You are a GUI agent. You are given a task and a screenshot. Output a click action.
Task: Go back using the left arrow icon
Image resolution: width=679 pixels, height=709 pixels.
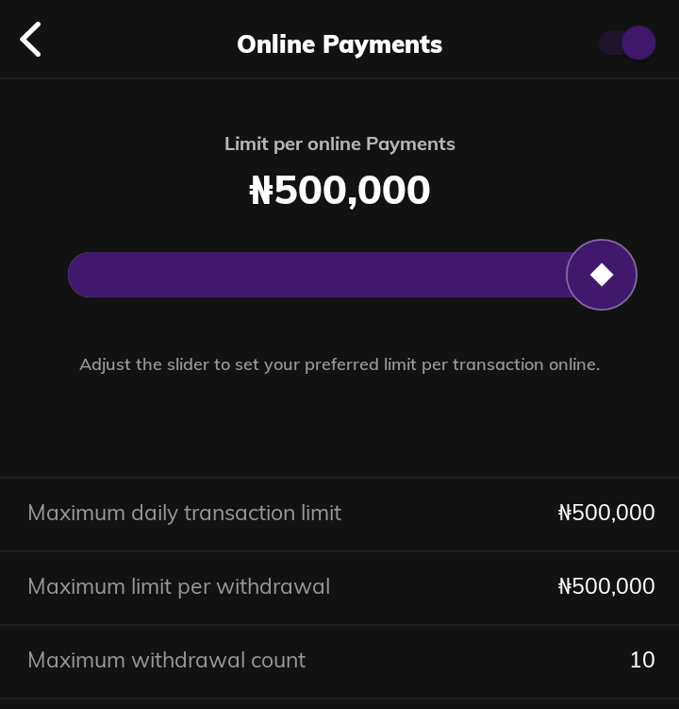[x=31, y=41]
